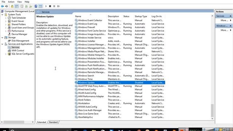Select the Workstation service row

pos(120,103)
